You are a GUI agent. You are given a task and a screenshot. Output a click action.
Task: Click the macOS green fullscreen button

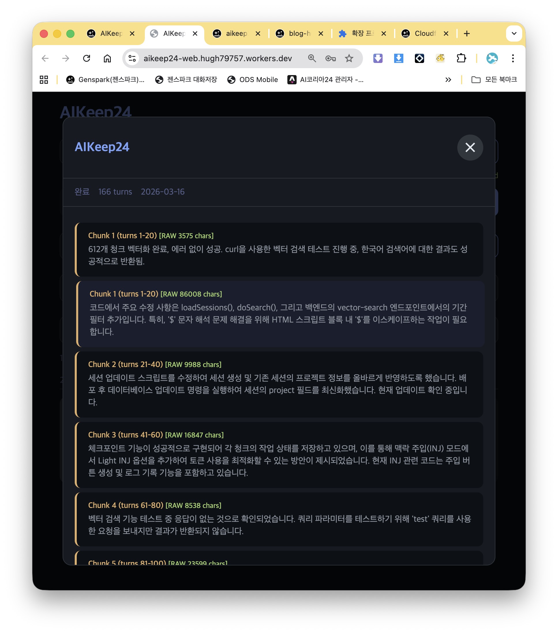(71, 33)
